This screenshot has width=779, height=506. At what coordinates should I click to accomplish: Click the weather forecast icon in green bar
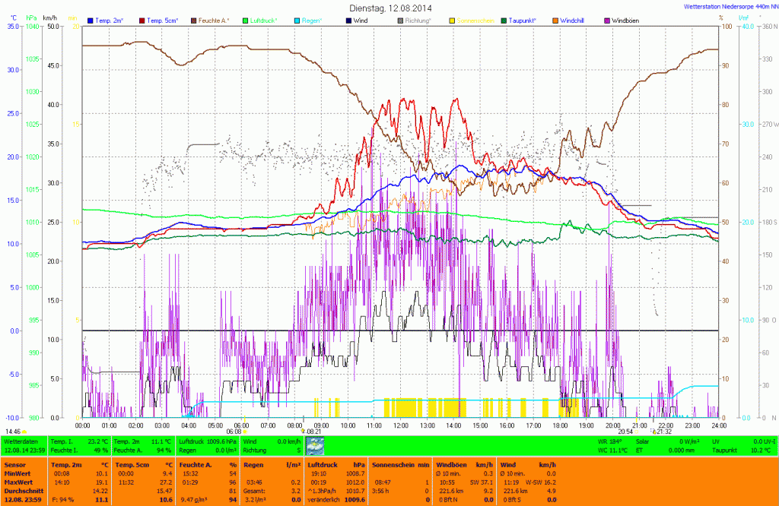coord(315,445)
